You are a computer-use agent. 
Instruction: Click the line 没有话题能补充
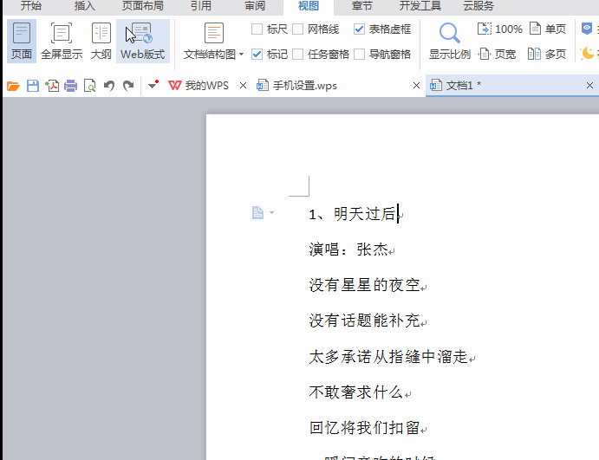[364, 321]
